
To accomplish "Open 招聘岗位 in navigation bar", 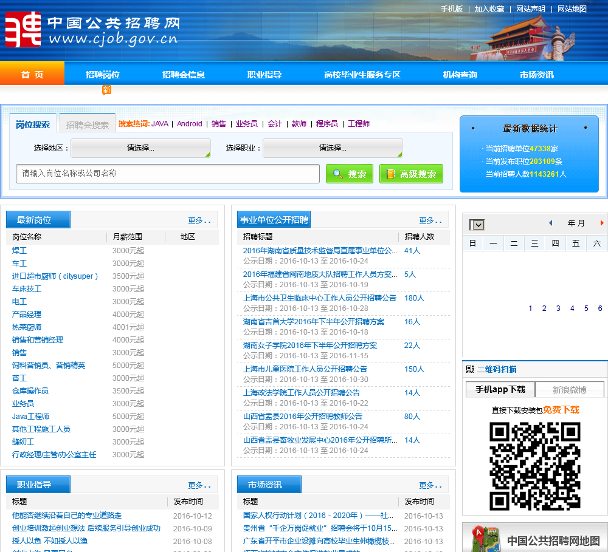I will pos(102,75).
